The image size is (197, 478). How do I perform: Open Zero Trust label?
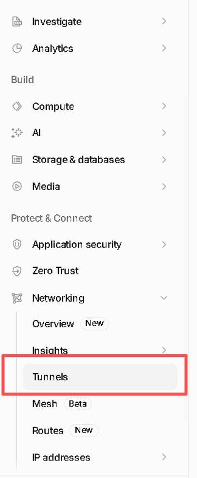pyautogui.click(x=55, y=270)
